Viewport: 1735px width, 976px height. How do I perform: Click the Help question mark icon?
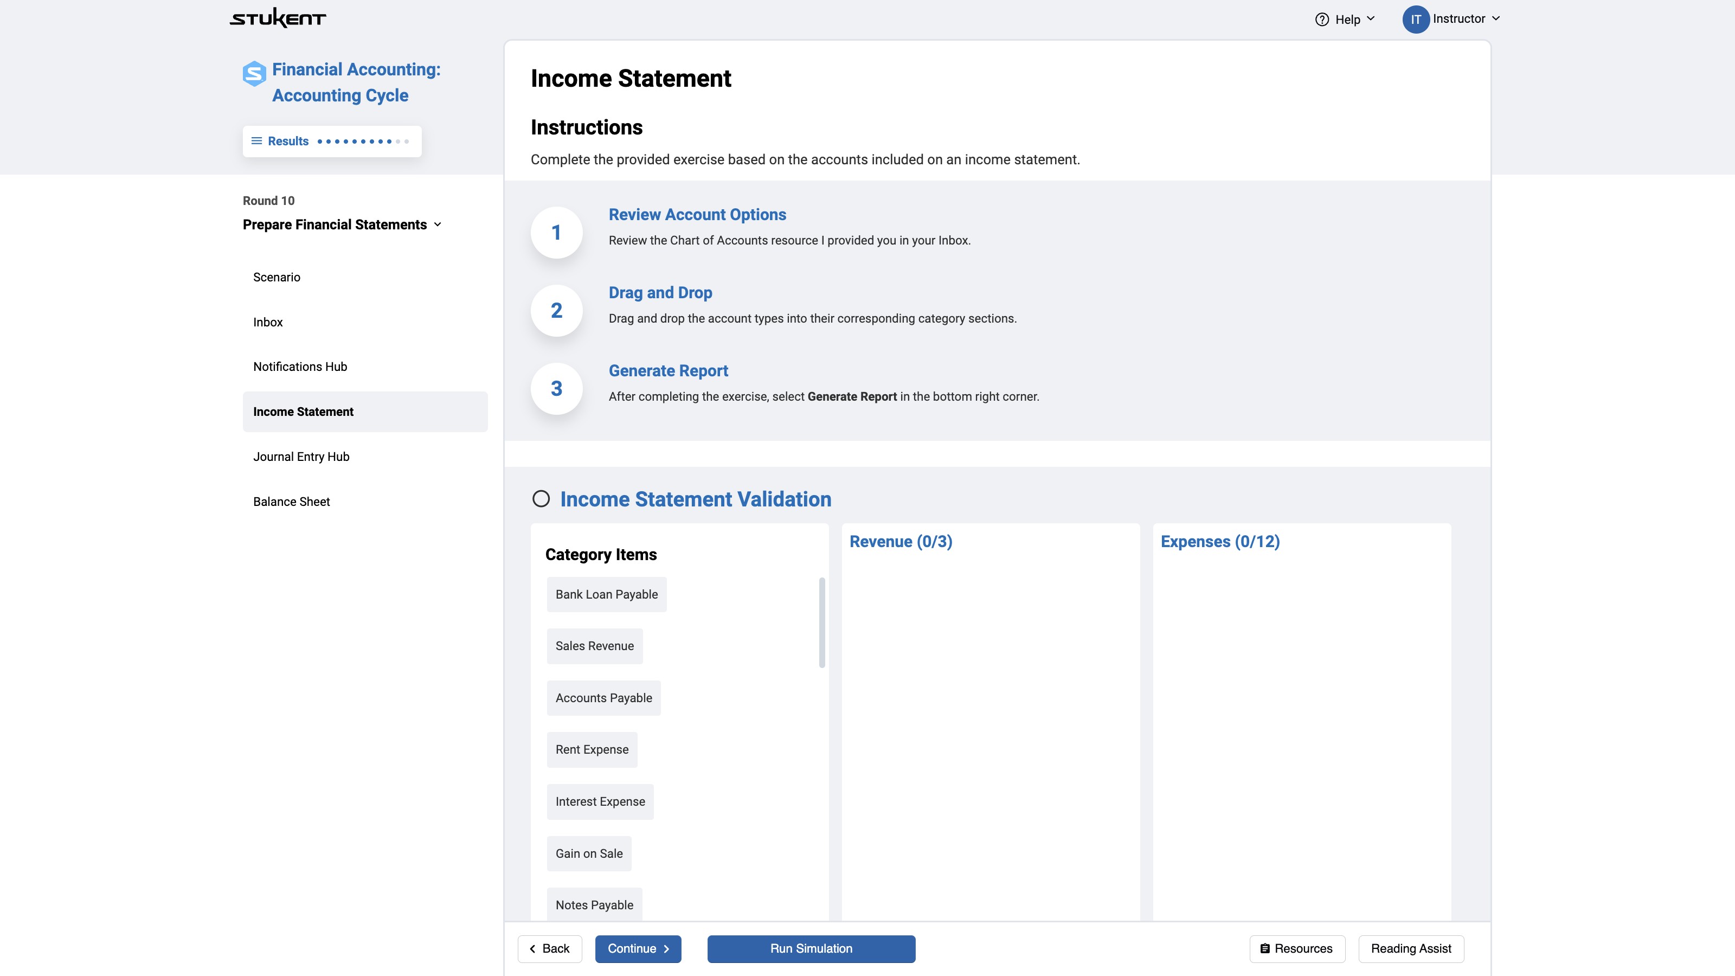[1321, 20]
